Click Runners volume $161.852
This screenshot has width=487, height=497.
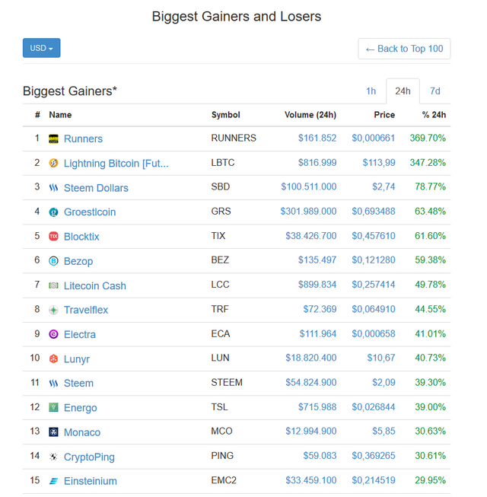[317, 139]
